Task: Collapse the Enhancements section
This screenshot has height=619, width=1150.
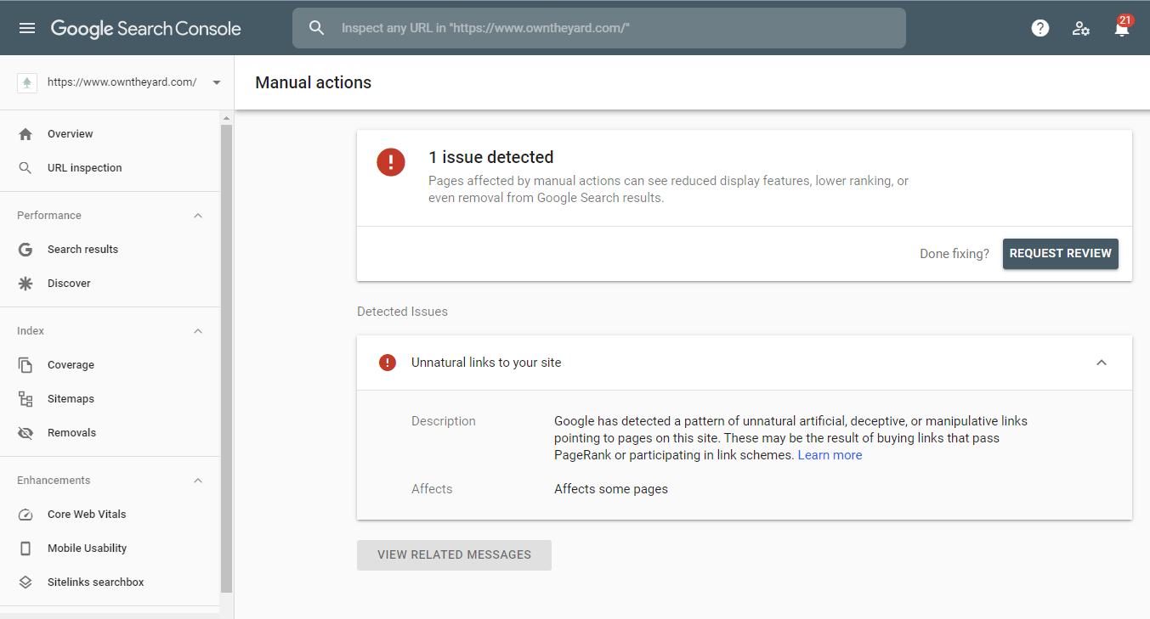Action: tap(198, 481)
